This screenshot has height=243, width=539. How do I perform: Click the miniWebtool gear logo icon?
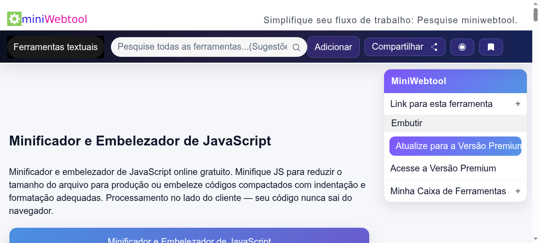click(x=14, y=19)
